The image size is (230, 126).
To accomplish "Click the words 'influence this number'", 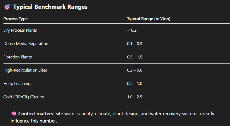I will point(34,121).
